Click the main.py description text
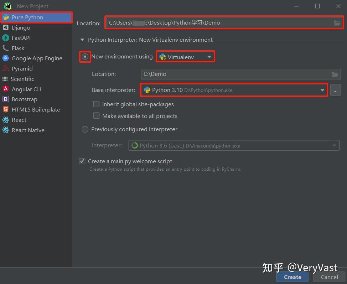The height and width of the screenshot is (284, 347). 165,169
